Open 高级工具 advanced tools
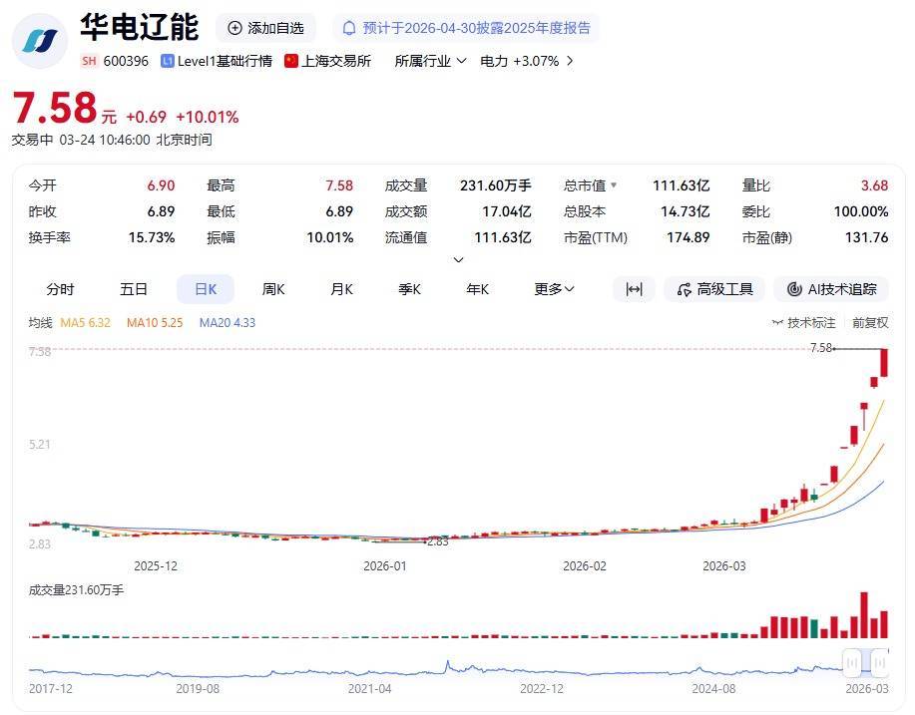 point(714,289)
